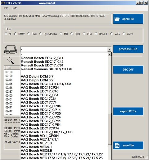Select the Volvo filter radio button

coord(124,34)
